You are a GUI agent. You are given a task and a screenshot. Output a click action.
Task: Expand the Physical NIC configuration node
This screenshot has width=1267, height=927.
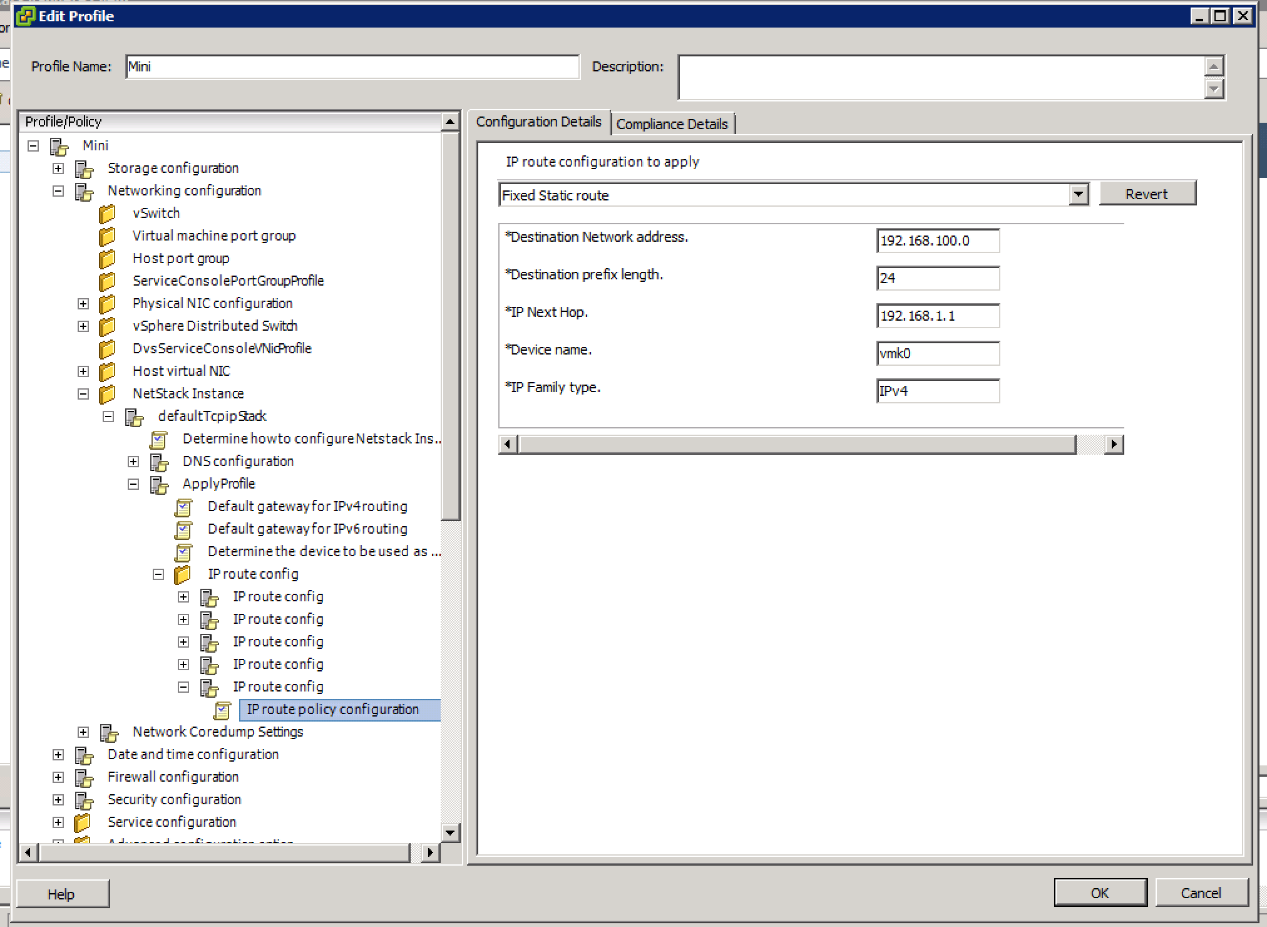[83, 303]
